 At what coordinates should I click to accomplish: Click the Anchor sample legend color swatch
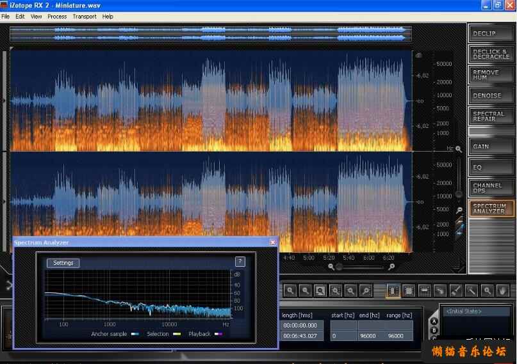coord(135,334)
